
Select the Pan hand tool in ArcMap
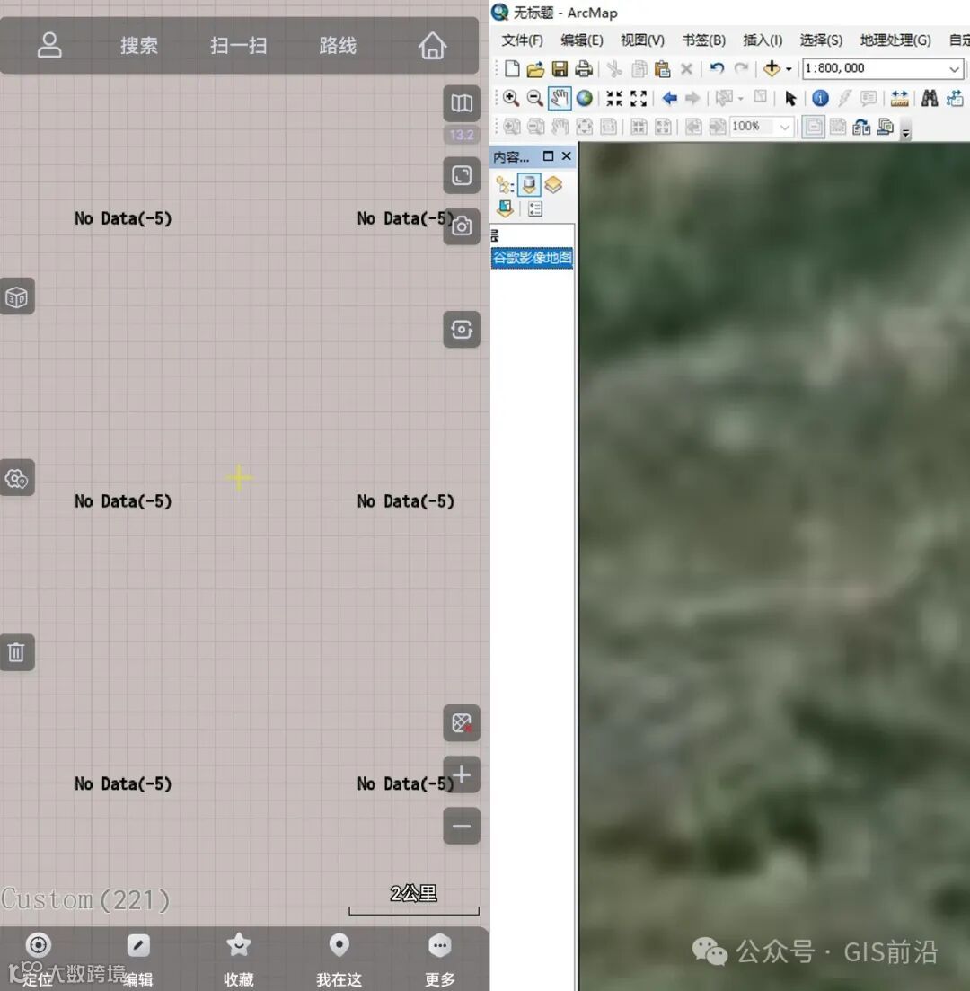click(x=560, y=98)
